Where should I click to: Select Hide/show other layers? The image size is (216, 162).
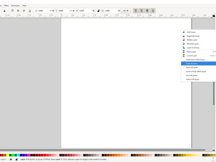tap(198, 60)
